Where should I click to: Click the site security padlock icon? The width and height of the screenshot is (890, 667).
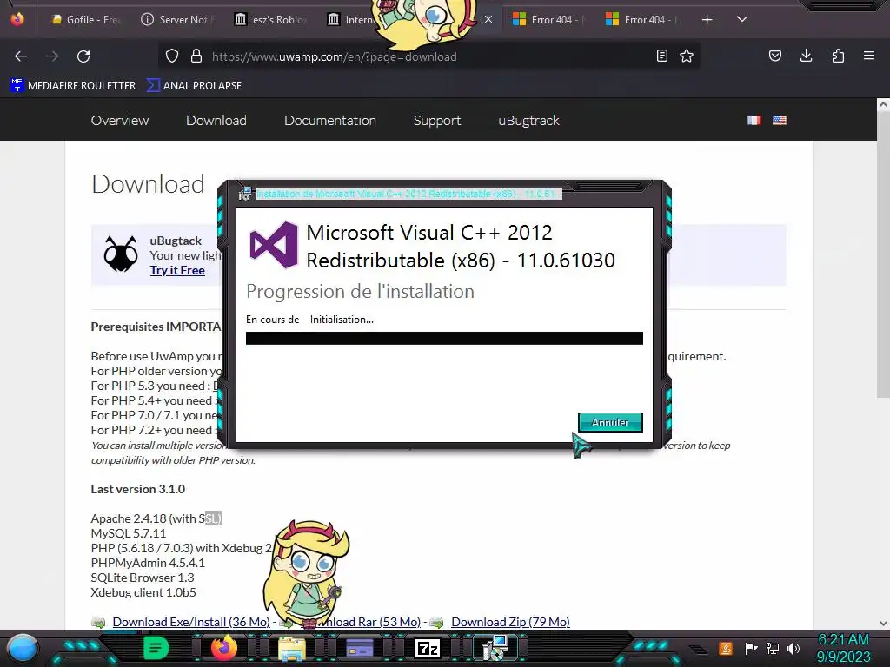coord(196,56)
